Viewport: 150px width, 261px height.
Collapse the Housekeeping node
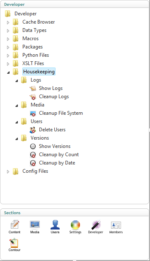coord(8,72)
